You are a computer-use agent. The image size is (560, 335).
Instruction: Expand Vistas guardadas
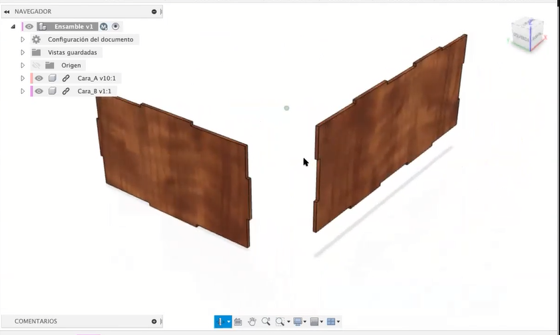23,53
